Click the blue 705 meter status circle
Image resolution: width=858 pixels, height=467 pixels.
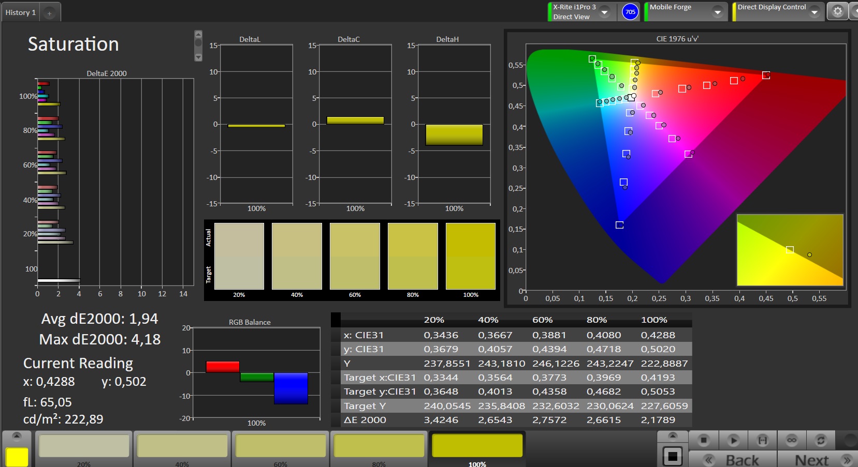click(630, 12)
